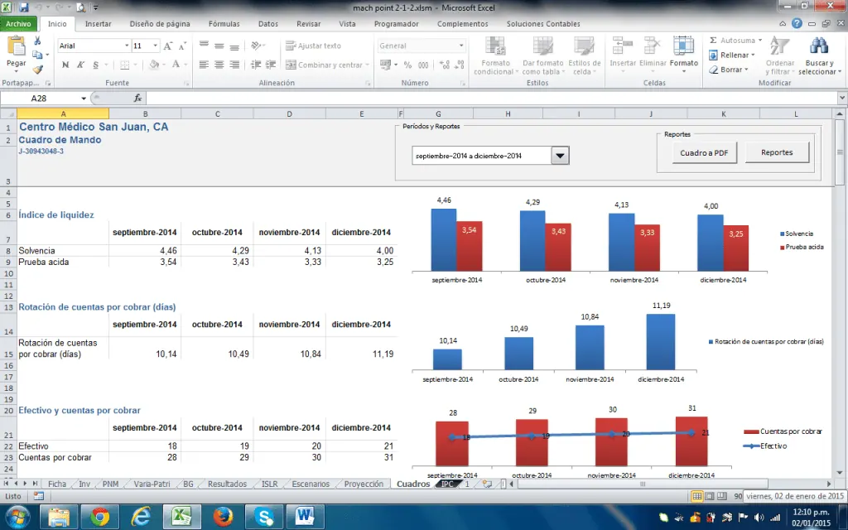Click Ajustar texto wrap button

tap(314, 46)
